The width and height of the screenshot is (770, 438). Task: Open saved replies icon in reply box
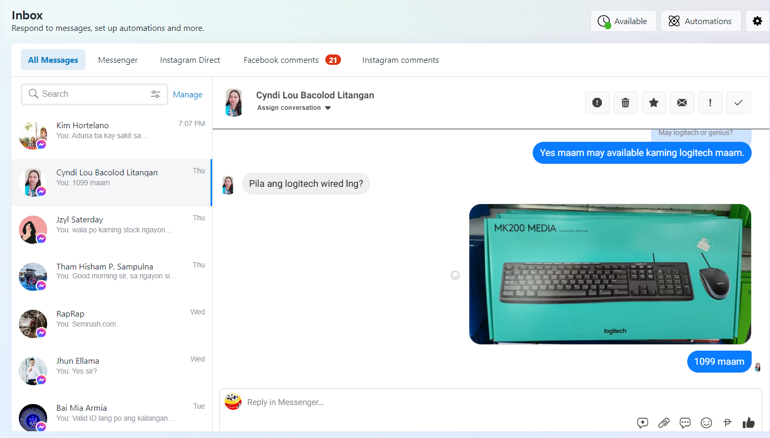(643, 423)
